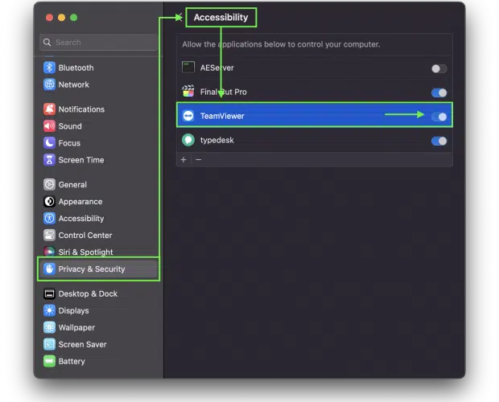Click the Displays sun icon
The image size is (499, 402).
point(49,310)
